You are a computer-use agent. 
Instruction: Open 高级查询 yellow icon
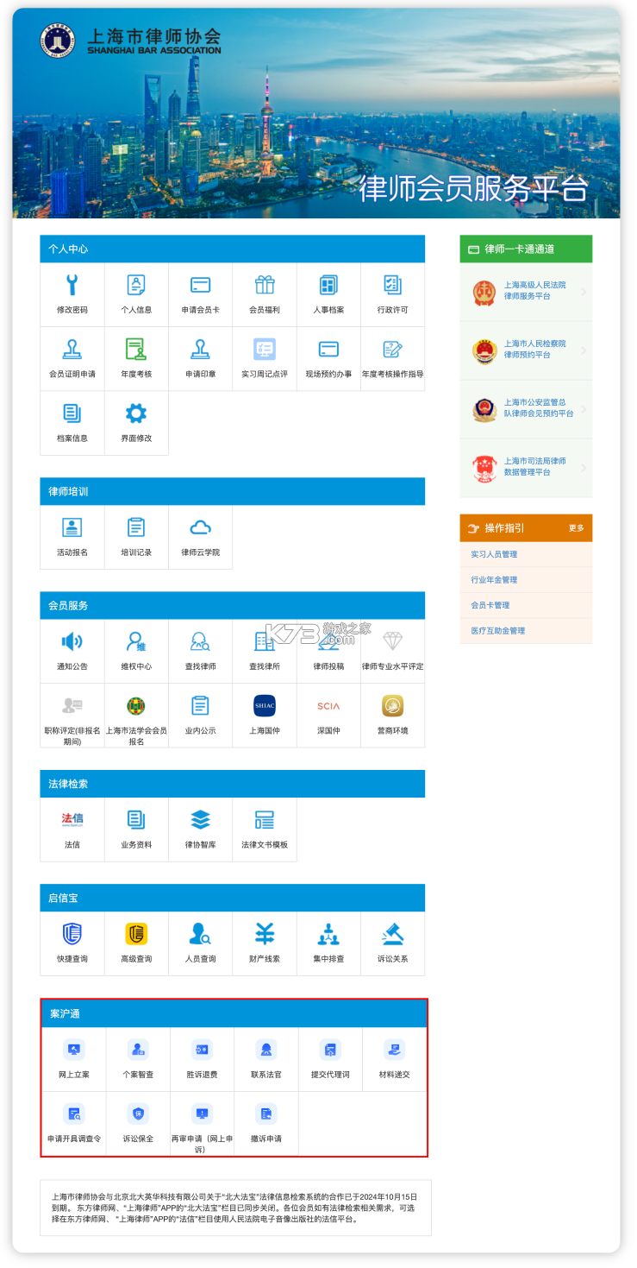(136, 934)
